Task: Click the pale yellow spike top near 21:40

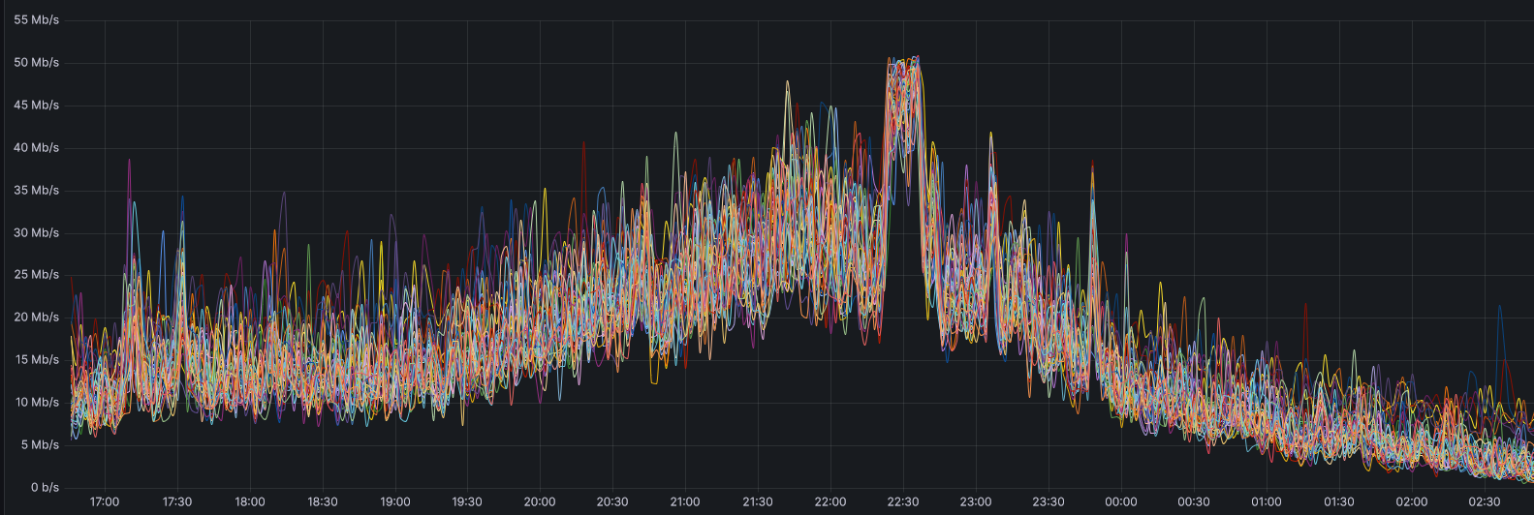Action: click(x=788, y=83)
